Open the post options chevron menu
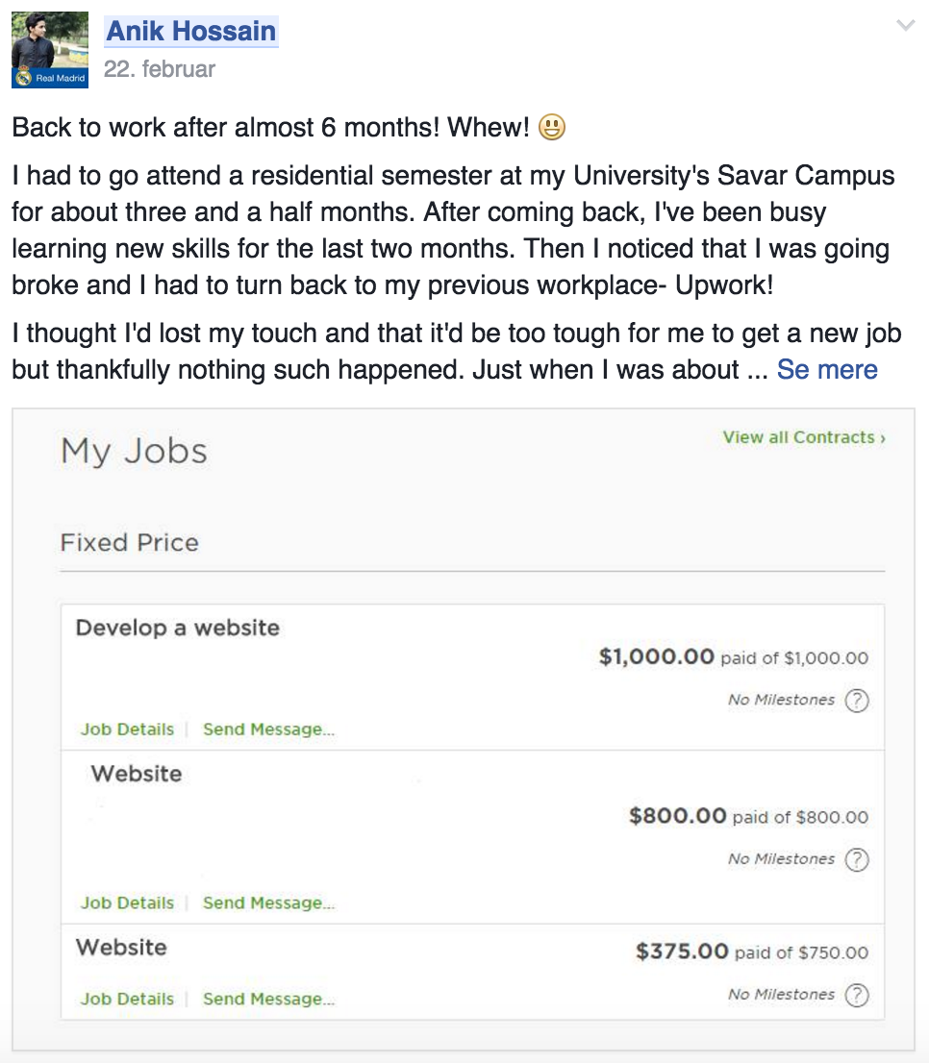Screen dimensions: 929x1063 tap(905, 26)
